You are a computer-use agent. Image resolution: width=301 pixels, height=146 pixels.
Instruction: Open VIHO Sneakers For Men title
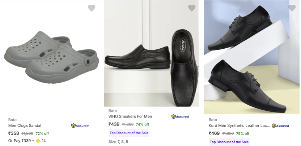coord(130,116)
